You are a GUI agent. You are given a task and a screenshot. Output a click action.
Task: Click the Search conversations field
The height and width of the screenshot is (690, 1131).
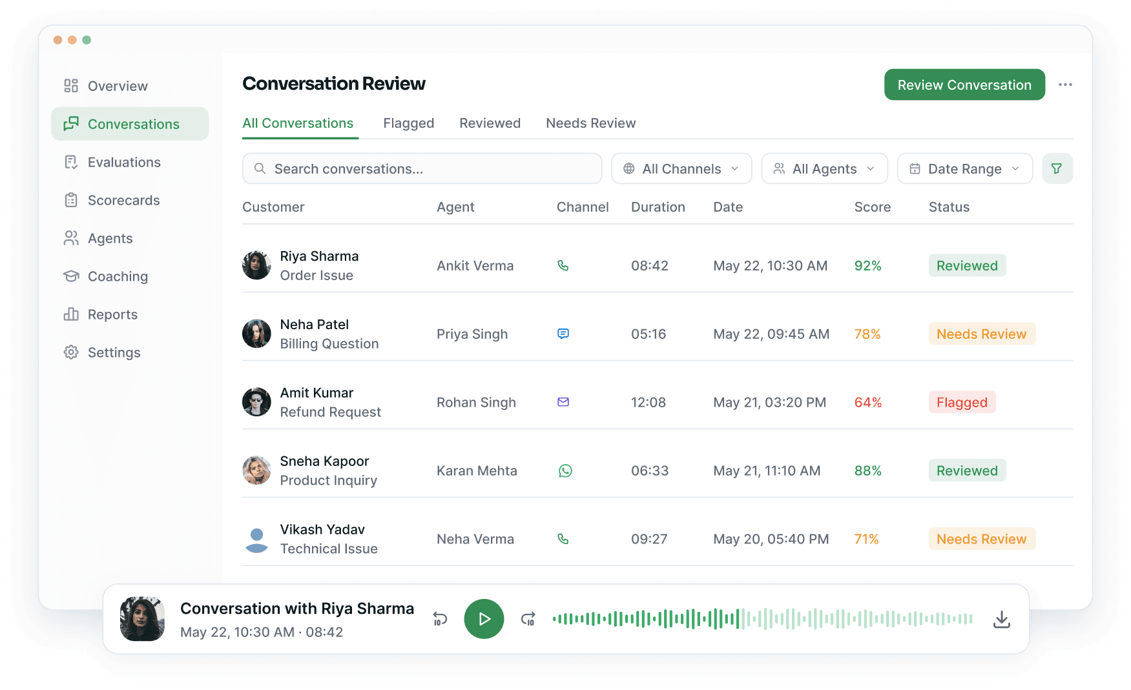click(422, 168)
